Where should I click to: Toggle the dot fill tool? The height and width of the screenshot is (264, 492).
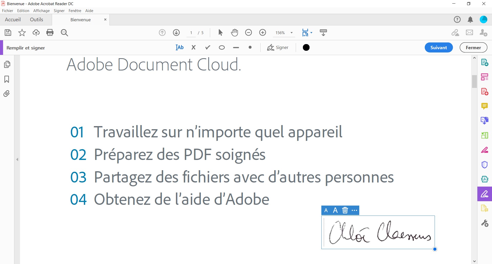(250, 47)
